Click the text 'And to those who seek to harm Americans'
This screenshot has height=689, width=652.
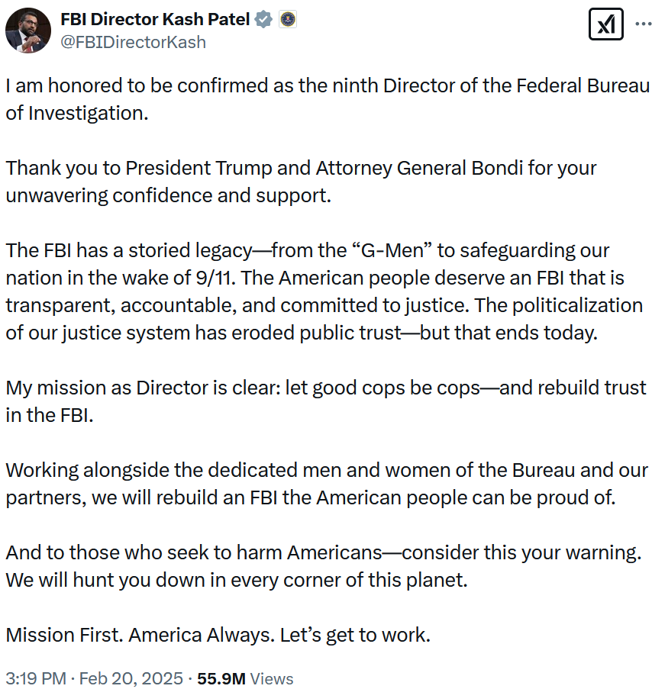(x=194, y=552)
